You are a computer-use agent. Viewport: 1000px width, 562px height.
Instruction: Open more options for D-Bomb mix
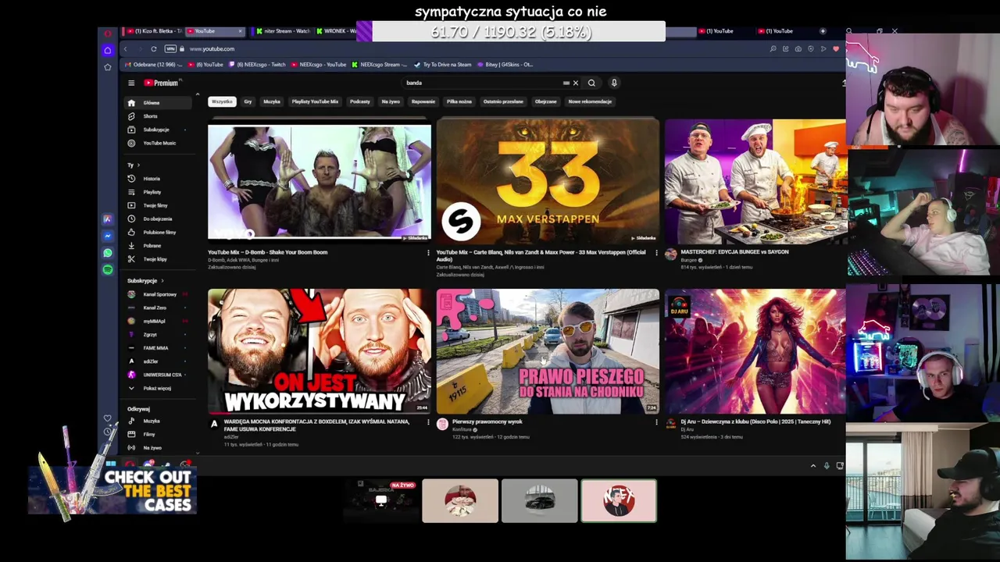pos(428,253)
